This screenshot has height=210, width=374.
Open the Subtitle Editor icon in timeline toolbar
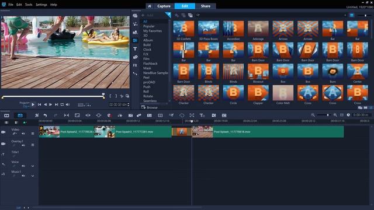coord(150,116)
